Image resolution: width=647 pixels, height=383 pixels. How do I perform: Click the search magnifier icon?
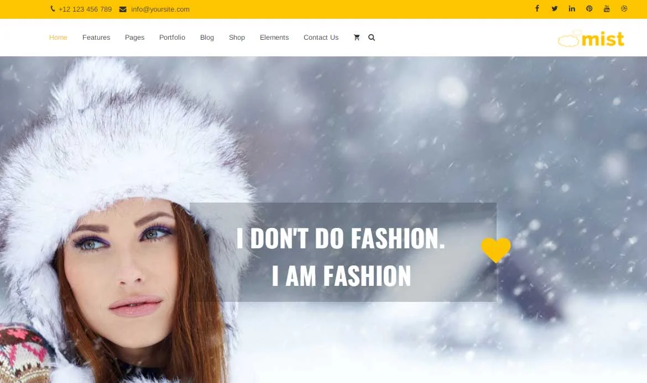point(372,38)
